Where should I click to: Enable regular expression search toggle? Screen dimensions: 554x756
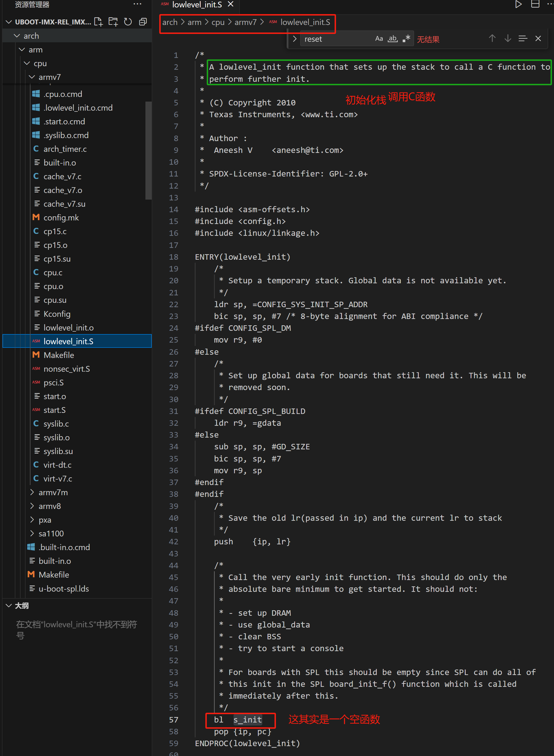406,39
